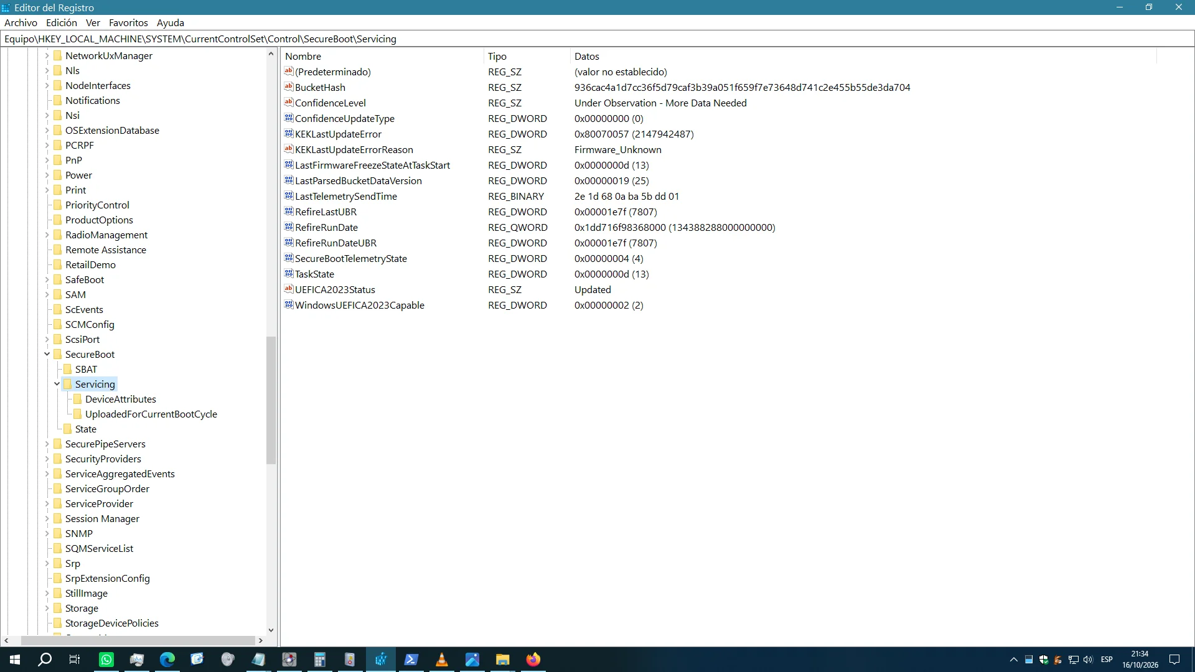
Task: Show hidden tray icons chevron
Action: pos(1014,660)
